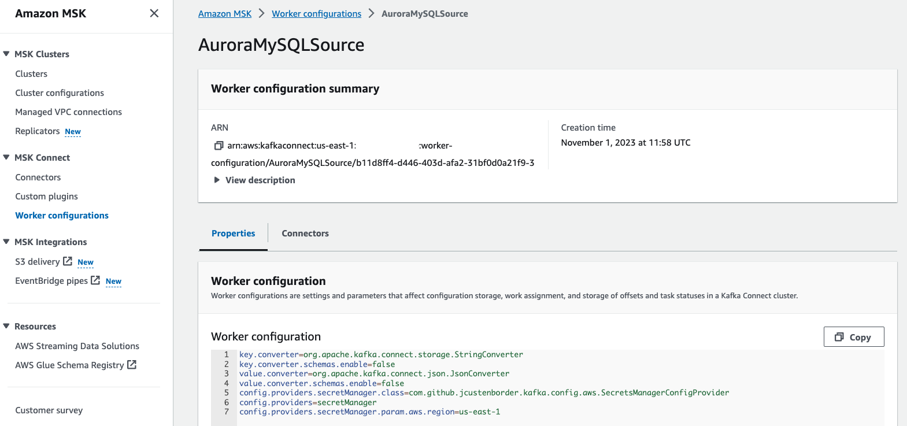Click line 5 secretManager.class config line
Screen dimensions: 907x426
pyautogui.click(x=484, y=393)
